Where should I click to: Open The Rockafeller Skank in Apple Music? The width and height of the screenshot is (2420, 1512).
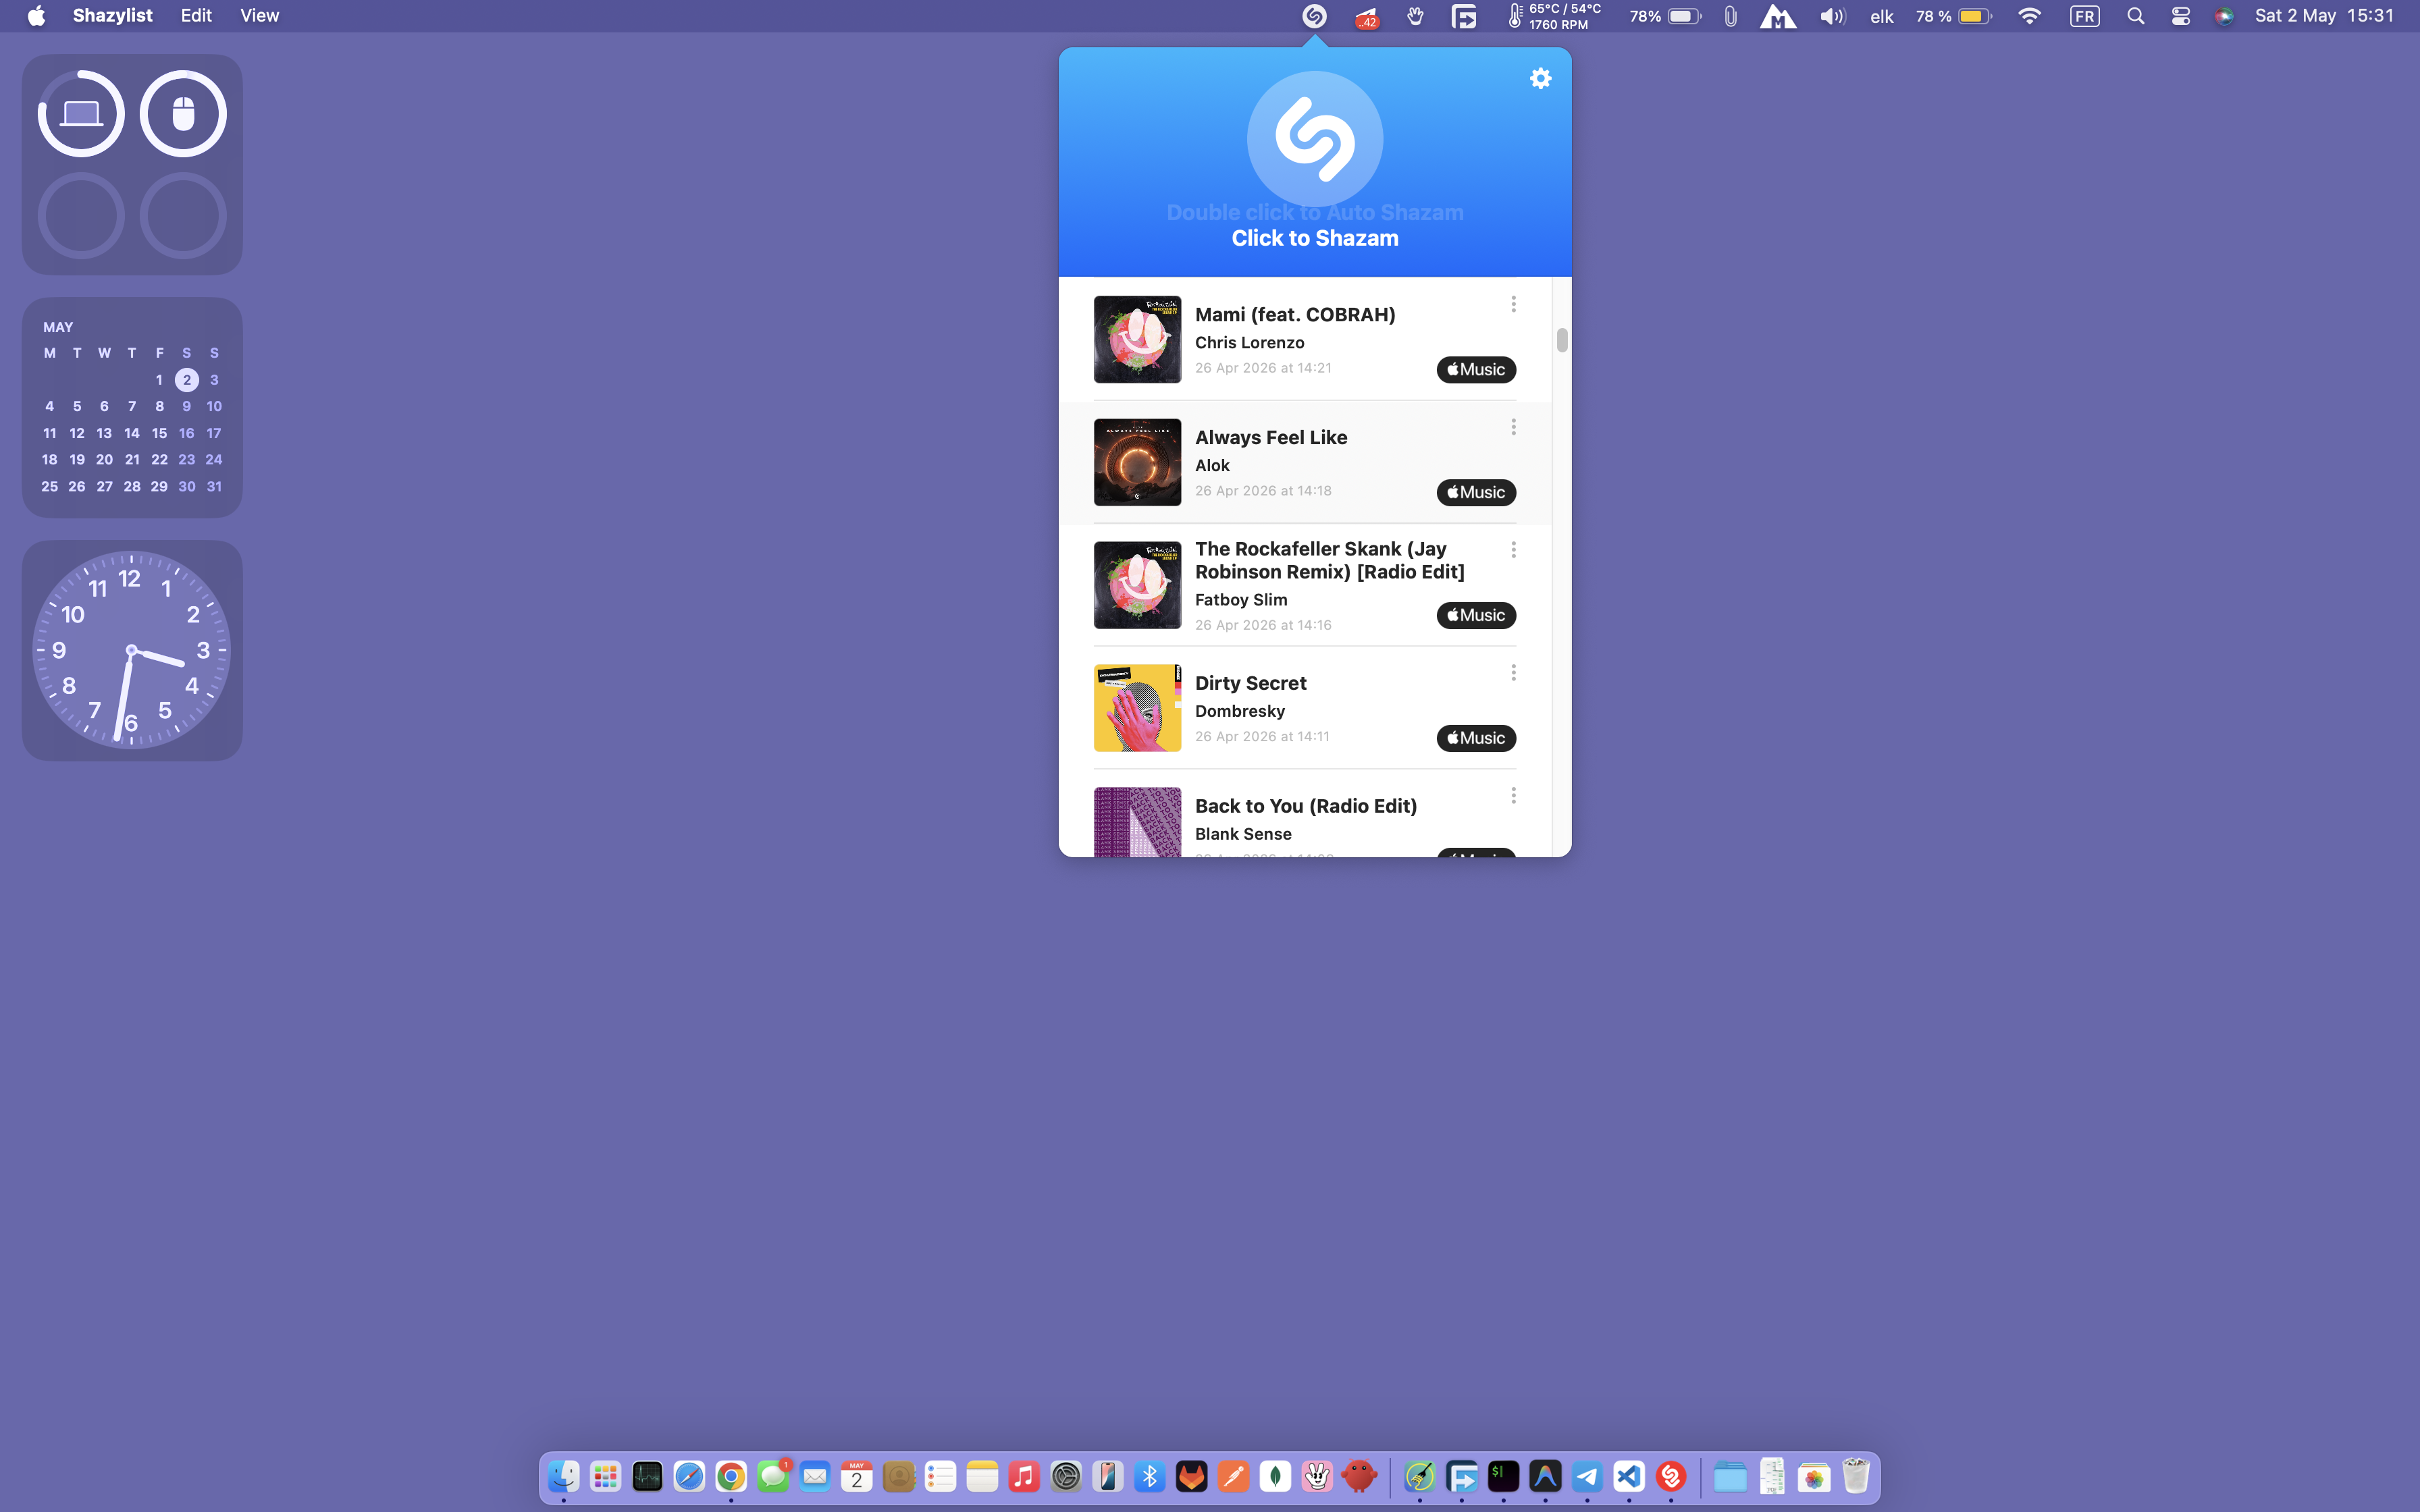(1476, 616)
